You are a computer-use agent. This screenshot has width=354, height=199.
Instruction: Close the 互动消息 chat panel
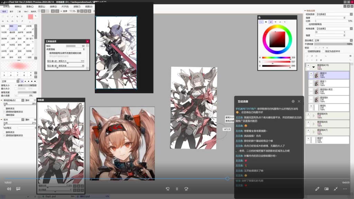click(x=299, y=101)
